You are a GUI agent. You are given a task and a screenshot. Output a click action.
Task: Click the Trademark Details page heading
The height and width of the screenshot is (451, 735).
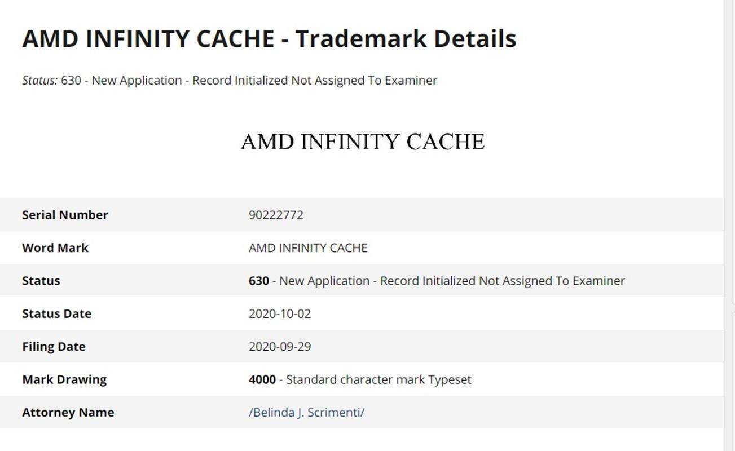[x=269, y=38]
